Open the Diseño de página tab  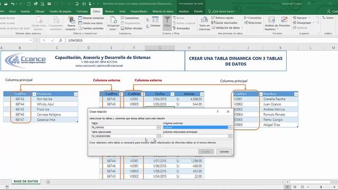click(60, 11)
